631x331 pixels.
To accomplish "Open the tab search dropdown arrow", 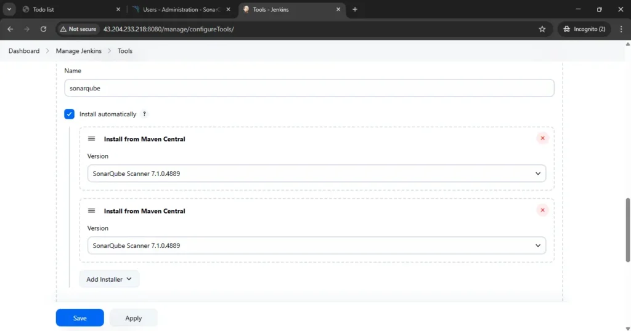I will click(10, 9).
